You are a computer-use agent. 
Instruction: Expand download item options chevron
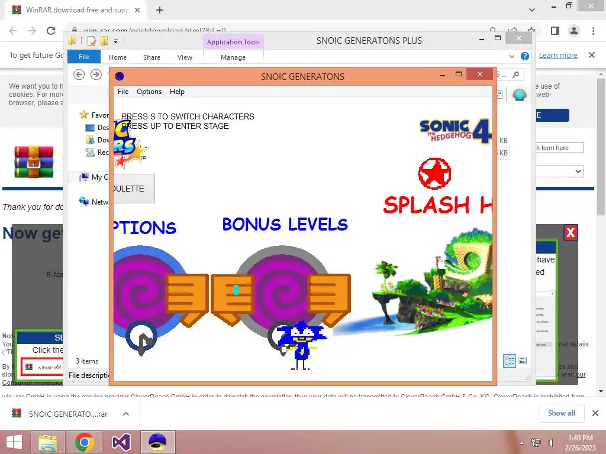click(x=126, y=414)
